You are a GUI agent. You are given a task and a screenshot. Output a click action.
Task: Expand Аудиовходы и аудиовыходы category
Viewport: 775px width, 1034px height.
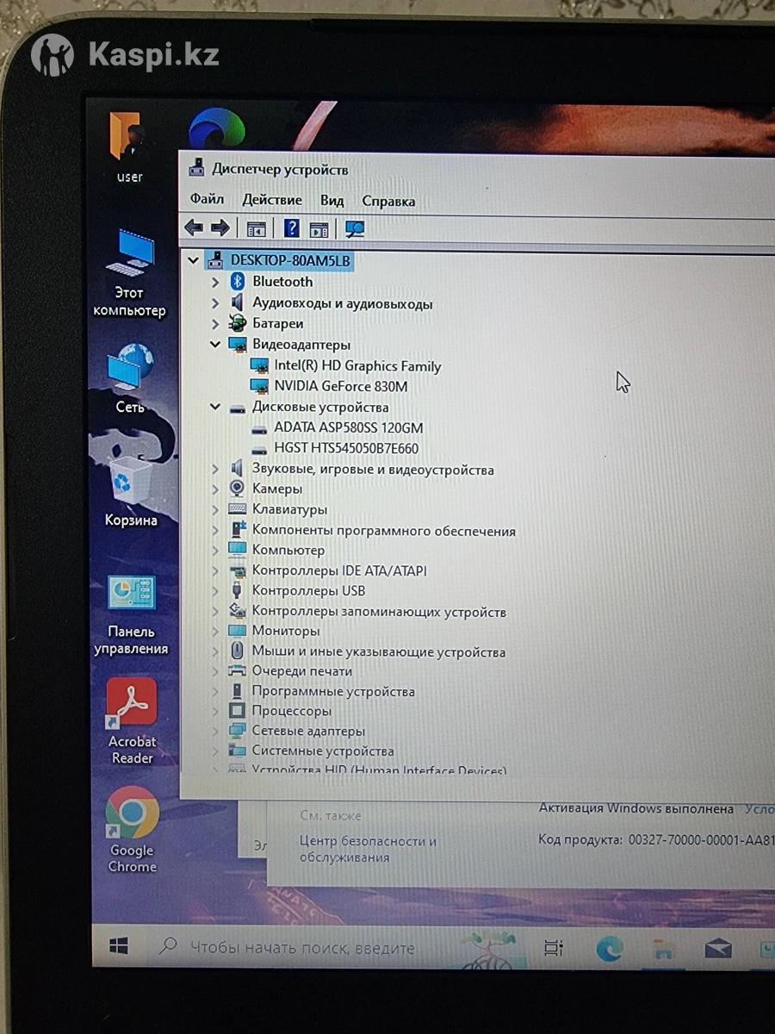coord(215,303)
